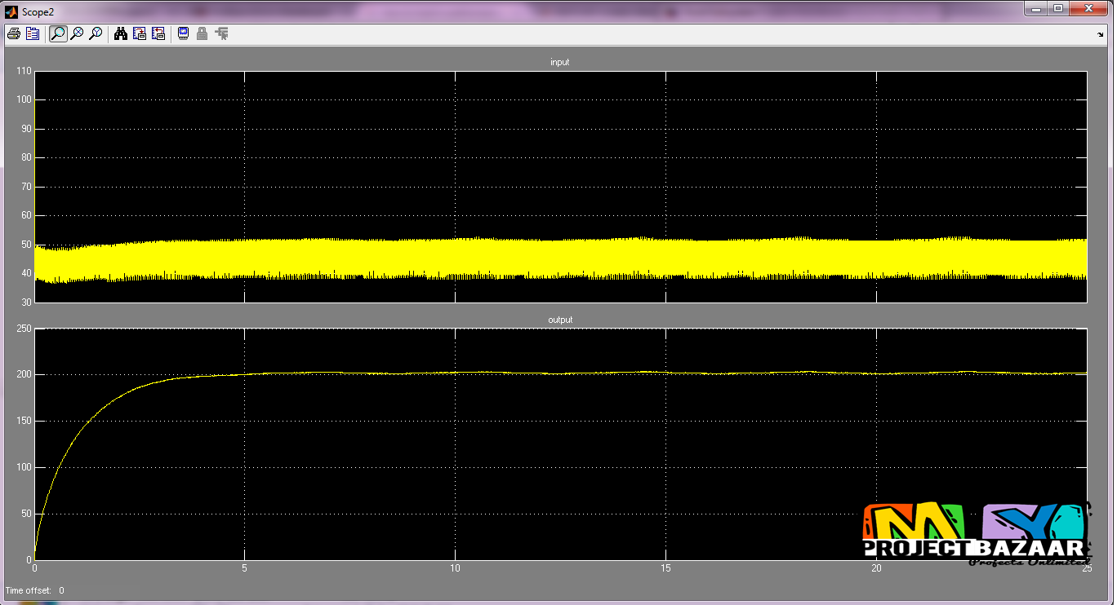This screenshot has height=605, width=1117.
Task: Click the 'input' plot title
Action: pyautogui.click(x=560, y=62)
